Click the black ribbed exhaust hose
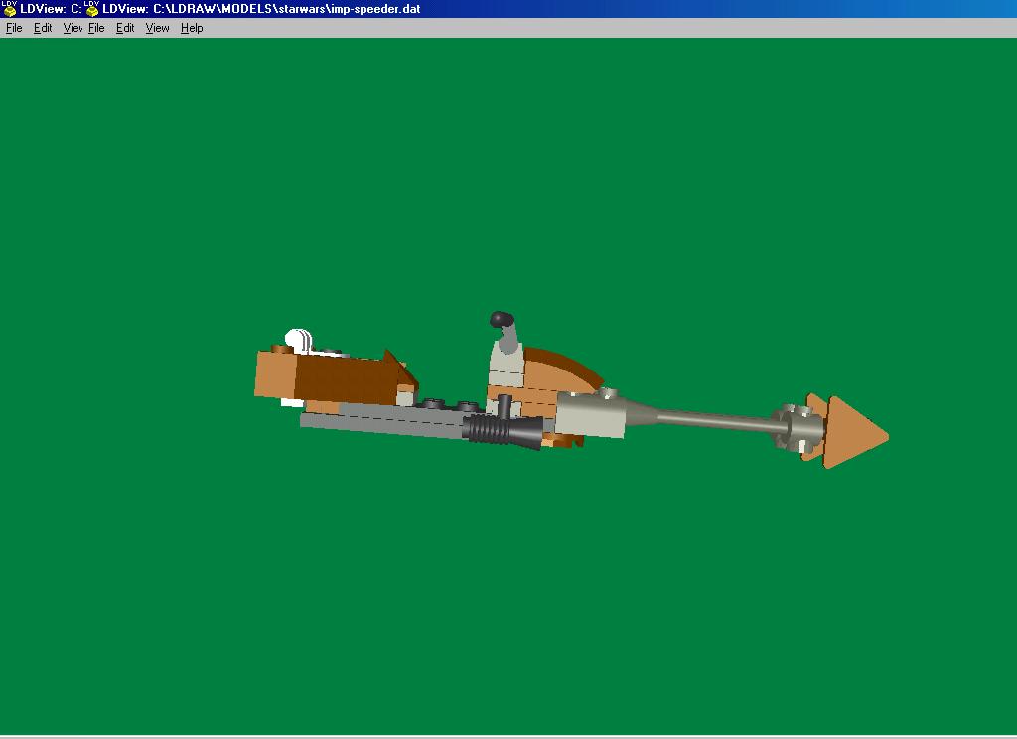 tap(484, 428)
